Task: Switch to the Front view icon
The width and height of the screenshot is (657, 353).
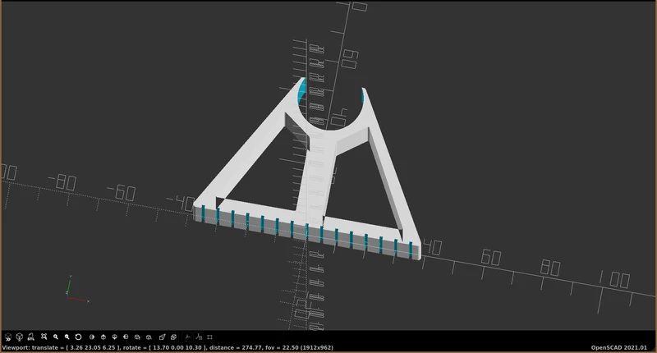Action: pyautogui.click(x=137, y=337)
